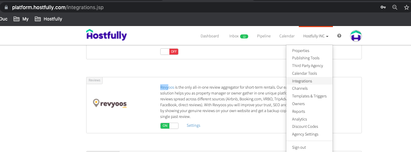Click the browser bookmark star icon
This screenshot has height=152, width=411.
[x=407, y=7]
